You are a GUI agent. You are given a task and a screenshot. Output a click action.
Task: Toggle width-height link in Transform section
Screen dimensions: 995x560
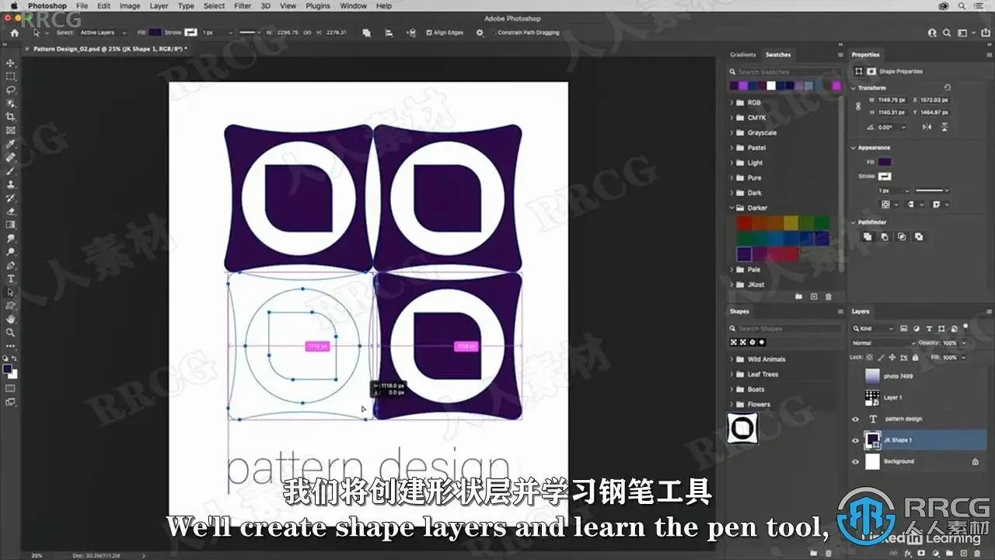point(857,106)
